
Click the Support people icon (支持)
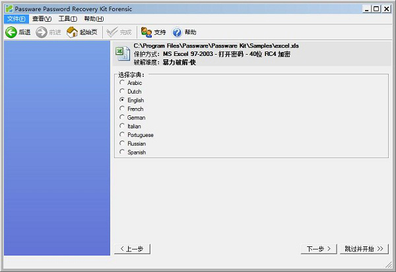tap(147, 32)
